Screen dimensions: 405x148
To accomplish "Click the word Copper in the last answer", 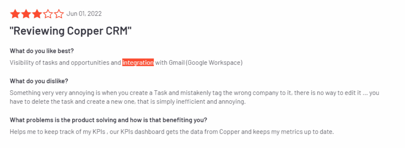I will point(229,132).
